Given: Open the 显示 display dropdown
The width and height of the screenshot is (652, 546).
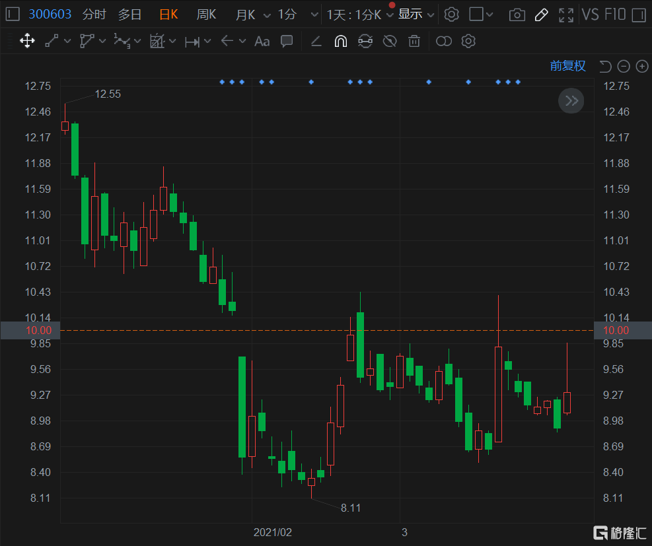Looking at the screenshot, I should point(416,15).
